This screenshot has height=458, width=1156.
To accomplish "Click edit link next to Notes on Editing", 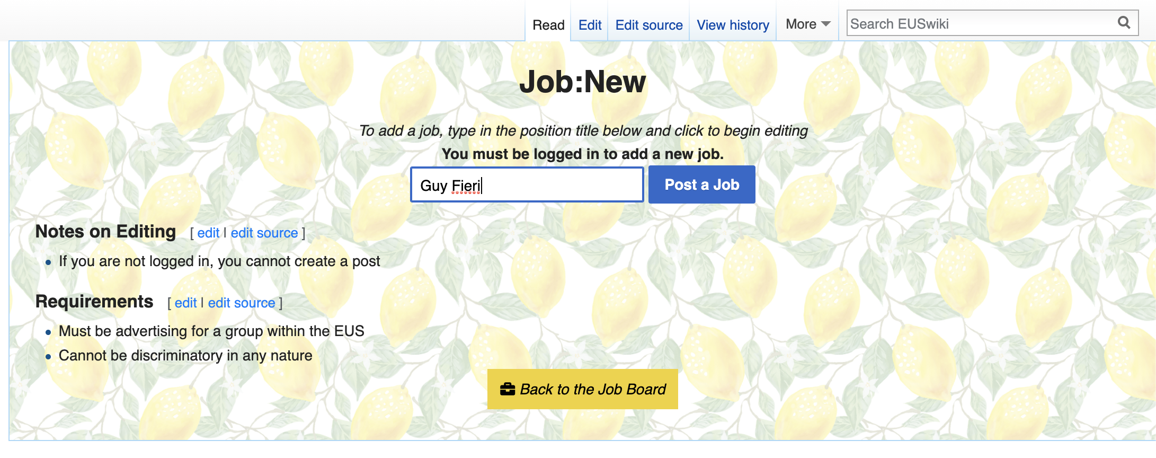I will (x=208, y=233).
